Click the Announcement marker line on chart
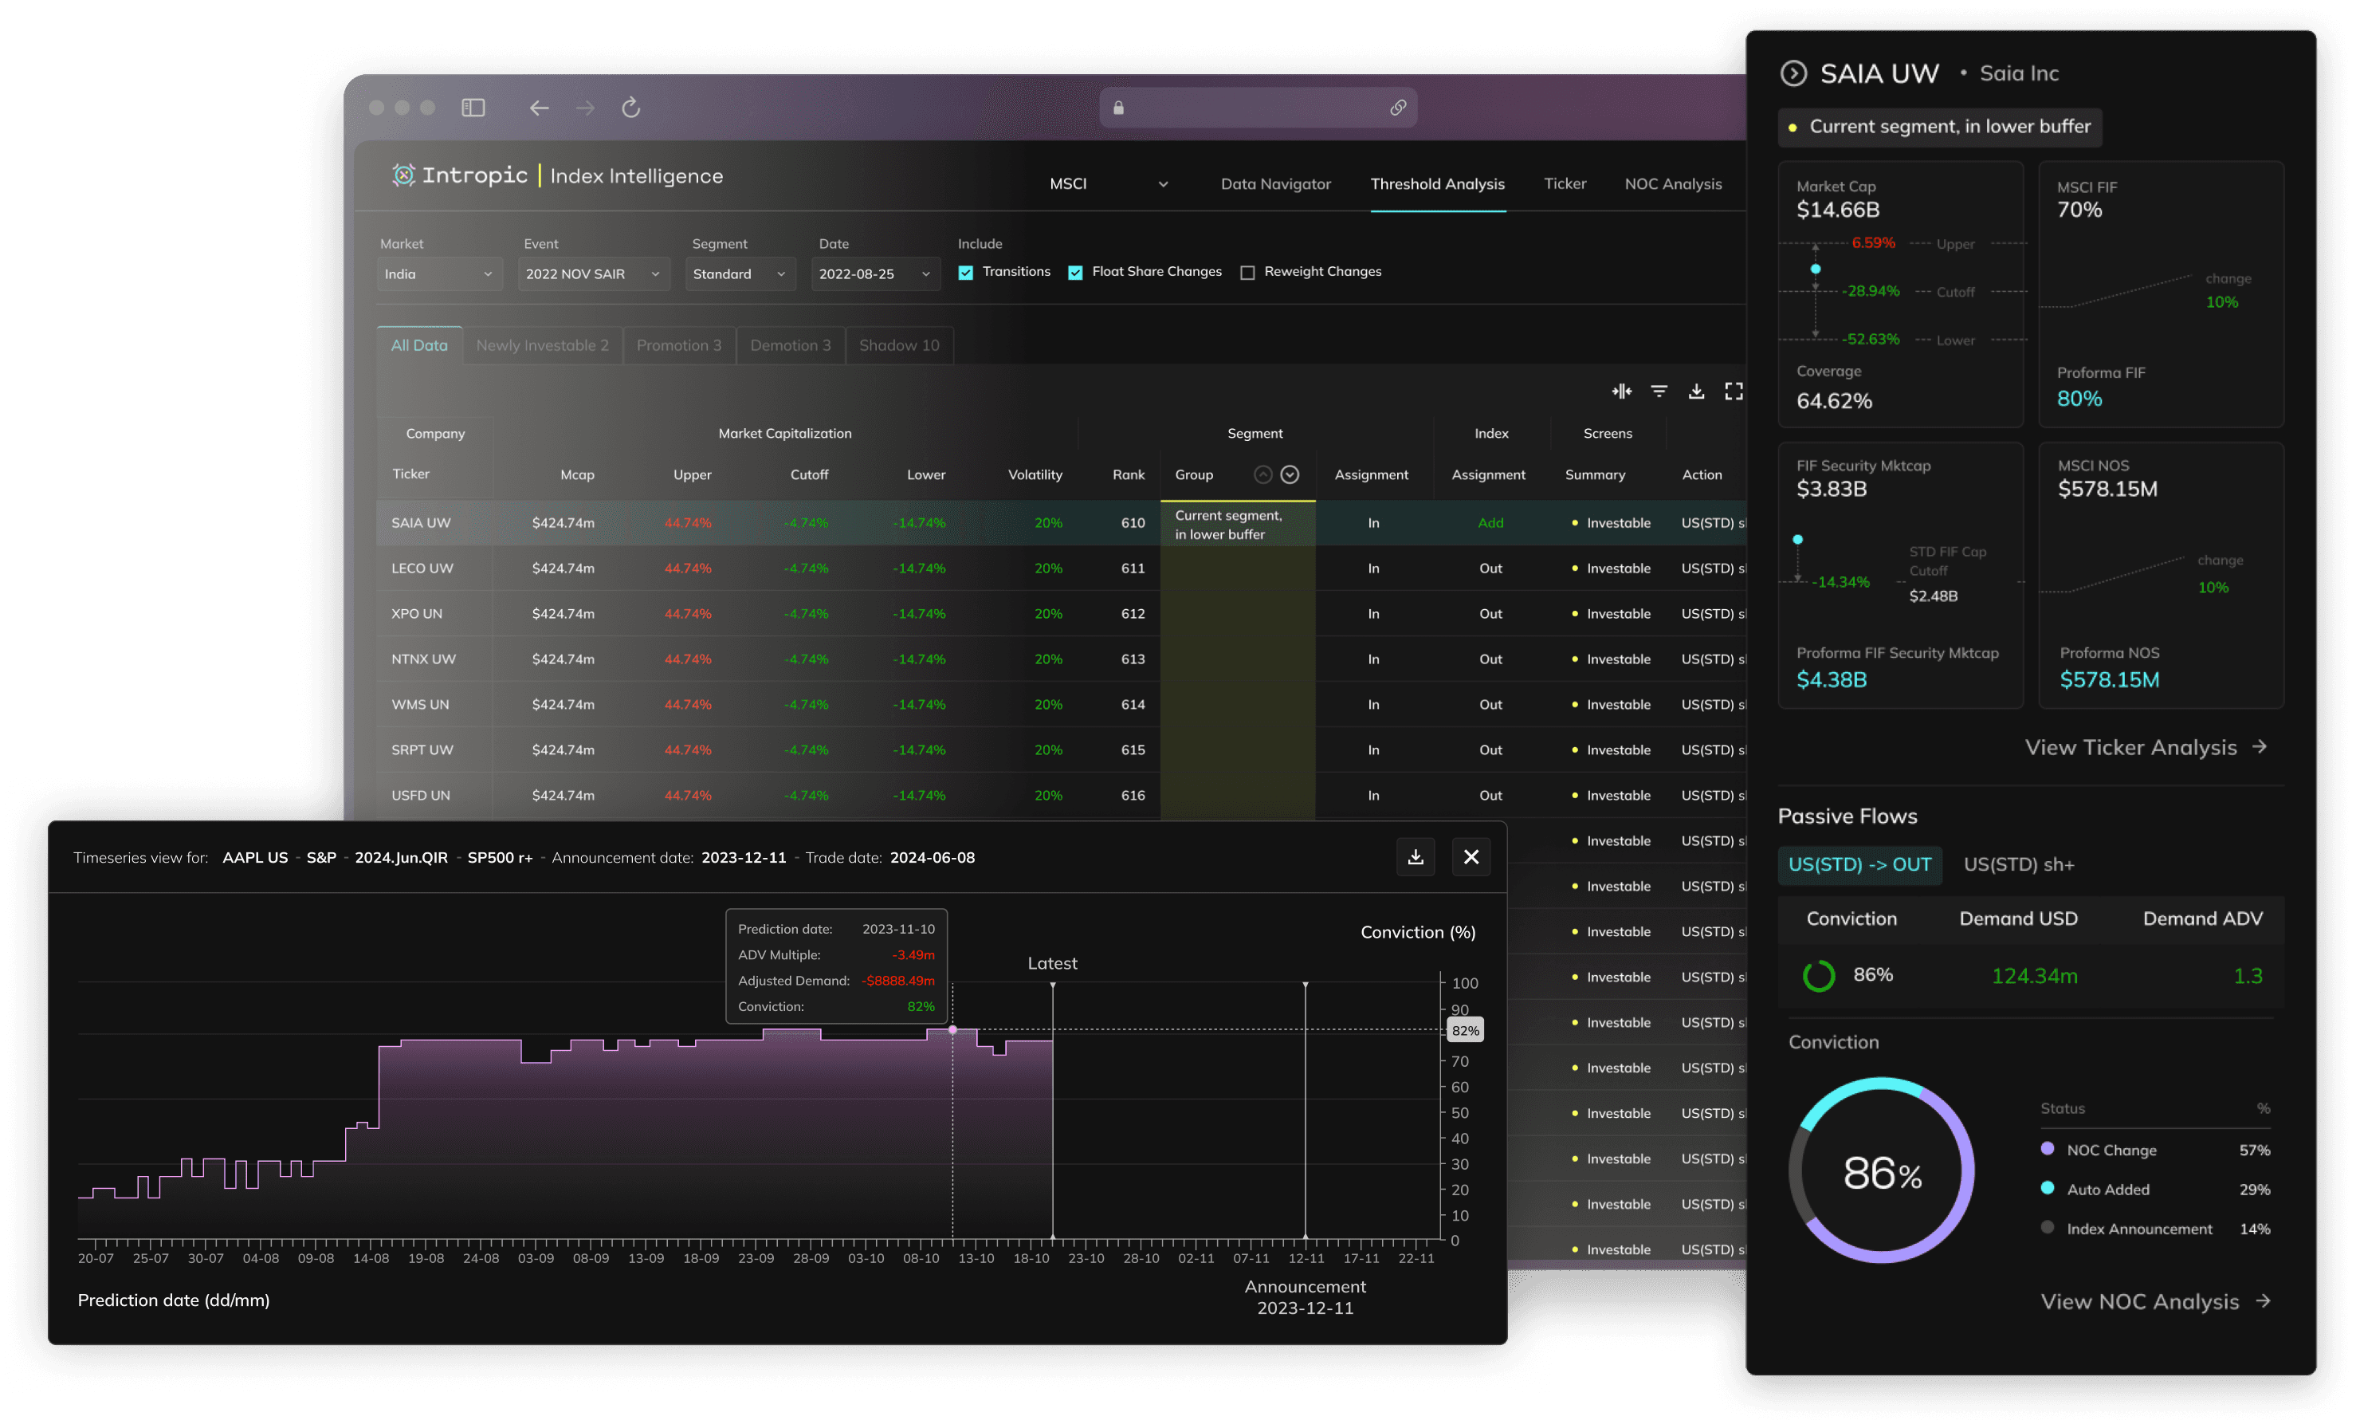The height and width of the screenshot is (1424, 2356). point(1306,1109)
